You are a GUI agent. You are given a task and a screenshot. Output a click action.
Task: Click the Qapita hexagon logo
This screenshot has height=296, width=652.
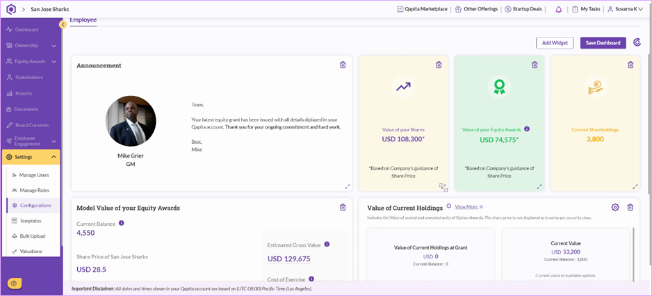click(x=11, y=9)
